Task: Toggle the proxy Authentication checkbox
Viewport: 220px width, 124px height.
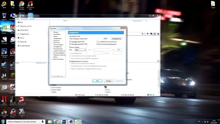Action: (x=70, y=53)
